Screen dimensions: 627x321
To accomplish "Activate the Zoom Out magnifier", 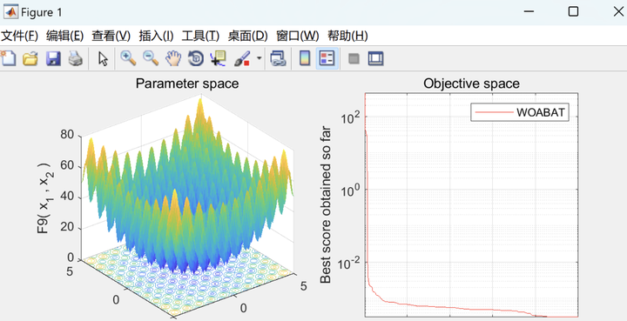I will [151, 58].
